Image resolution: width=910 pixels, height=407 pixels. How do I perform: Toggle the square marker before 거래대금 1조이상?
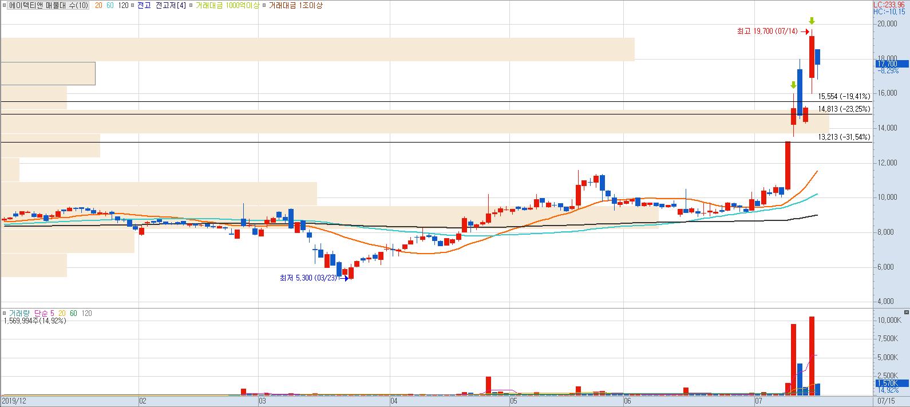pos(264,5)
